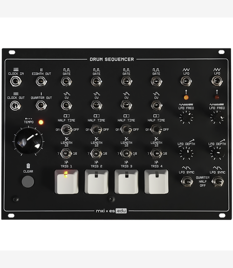Toggle the LFO SYNC switch left of QUARTER HALF OFF
This screenshot has height=268, width=233.
click(x=187, y=182)
